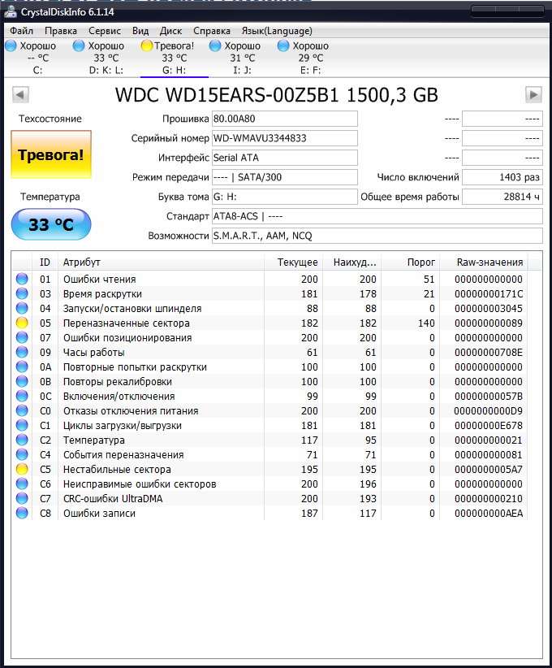552x668 pixels.
Task: Click status icon for Отказы отключения питания
Action: [22, 410]
